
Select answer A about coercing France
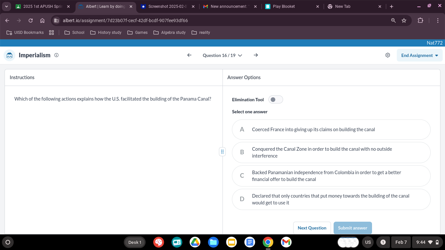tap(331, 130)
